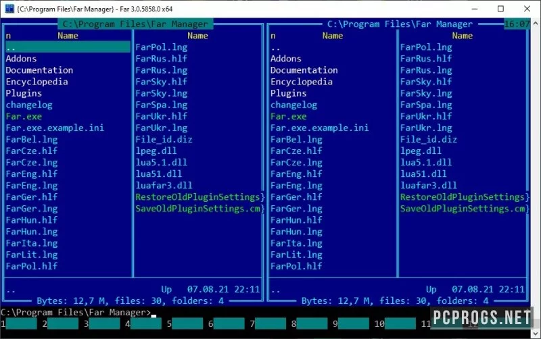Select FarBel.lng in the left panel
The height and width of the screenshot is (339, 541).
pyautogui.click(x=32, y=140)
